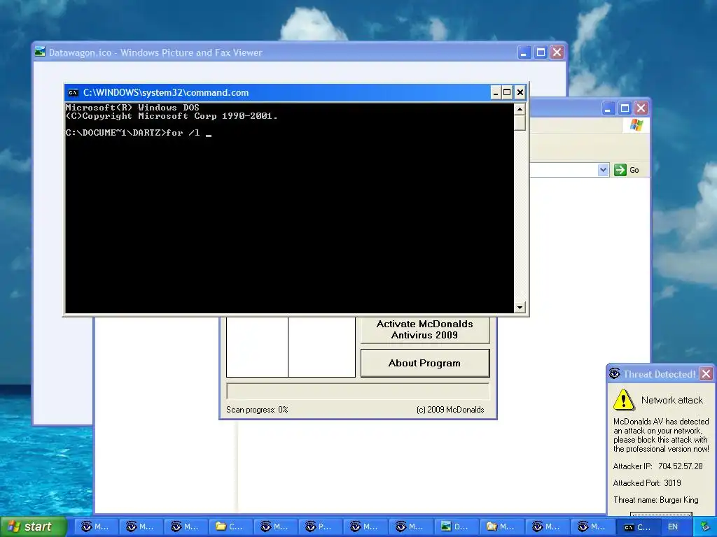This screenshot has height=537, width=717.
Task: Click the Copyright Microsoft Corp 1990-2001 line
Action: click(x=172, y=116)
